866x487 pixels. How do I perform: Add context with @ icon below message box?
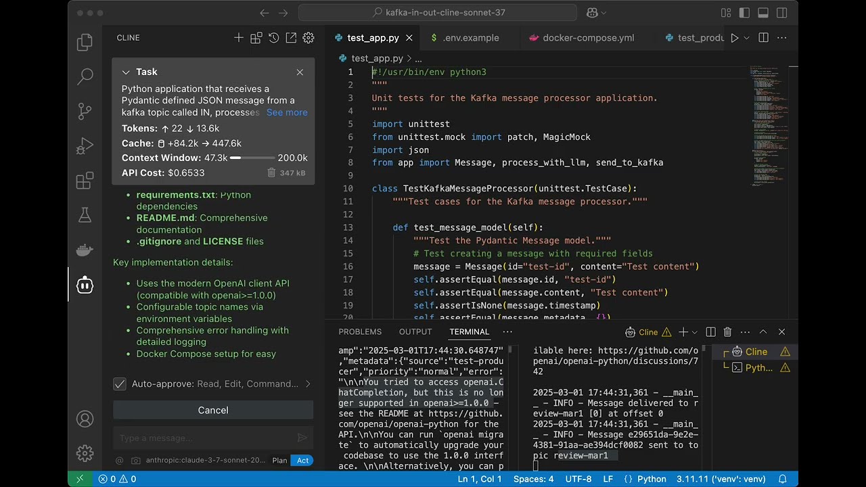coord(120,460)
